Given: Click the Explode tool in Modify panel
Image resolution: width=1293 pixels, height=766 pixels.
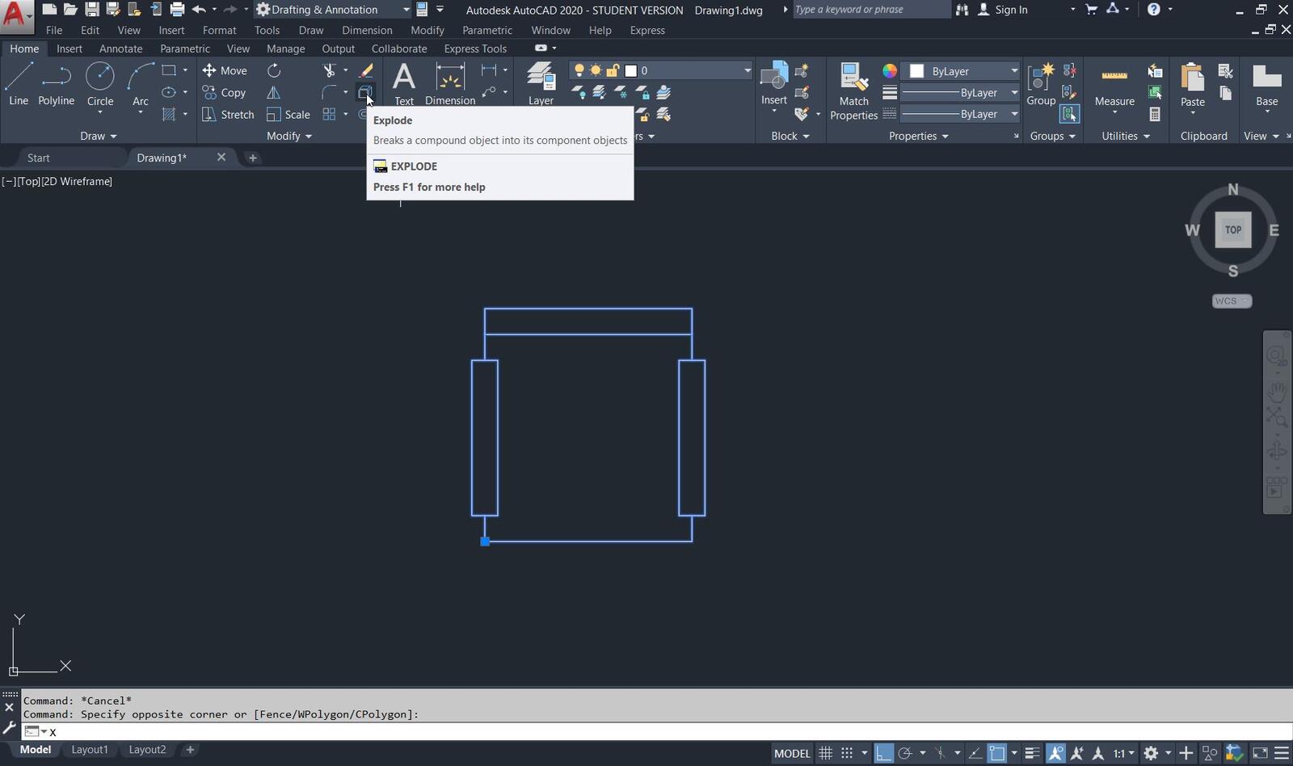Looking at the screenshot, I should (x=366, y=92).
